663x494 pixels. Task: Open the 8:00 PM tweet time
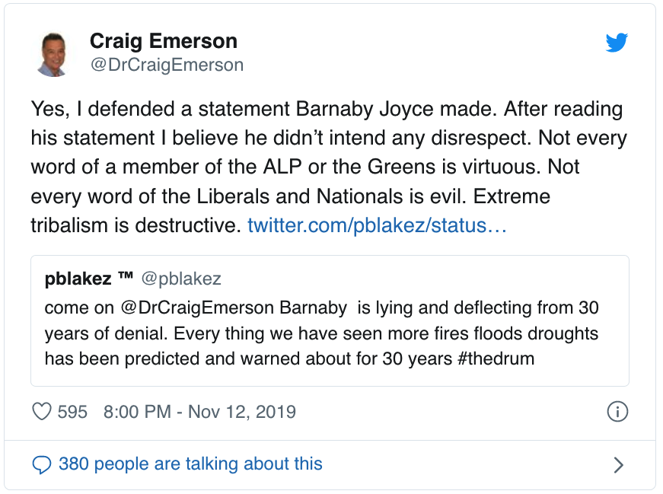[x=137, y=413]
